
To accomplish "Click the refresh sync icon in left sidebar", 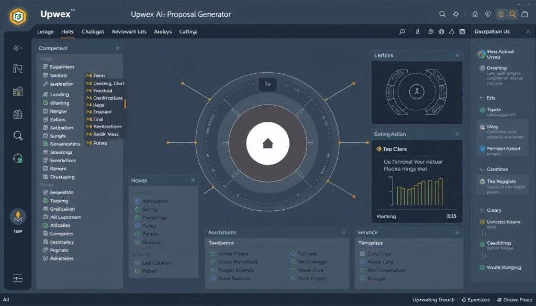I will [x=18, y=158].
